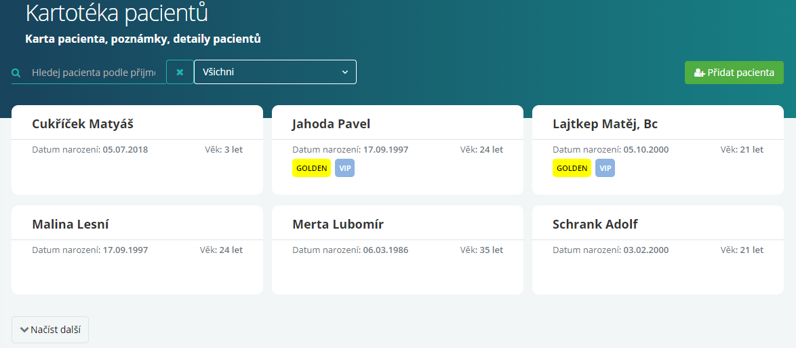Open patient card Jahoda Pavel

pyautogui.click(x=397, y=150)
